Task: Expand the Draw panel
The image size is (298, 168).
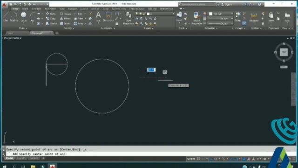Action: [23, 28]
